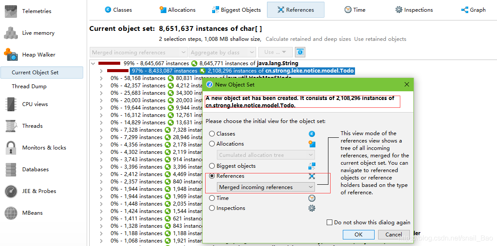
Task: Select the References radio button
Action: point(211,176)
